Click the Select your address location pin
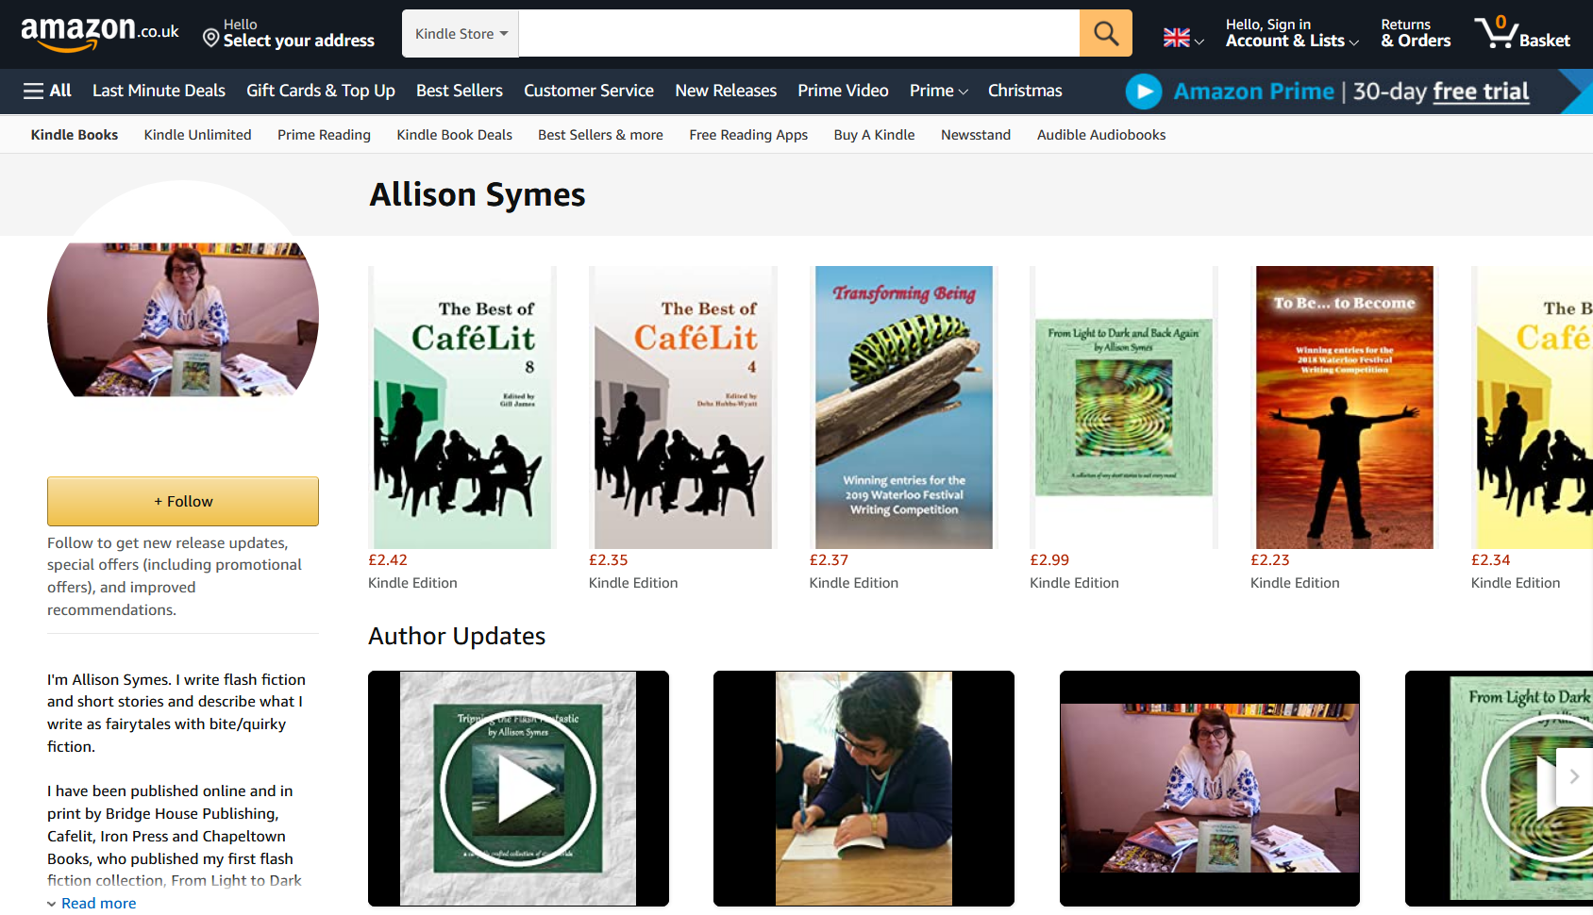 [x=211, y=38]
